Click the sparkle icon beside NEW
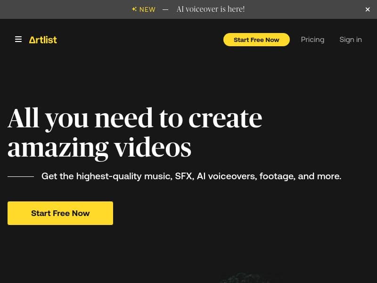This screenshot has height=283, width=377. pos(134,9)
